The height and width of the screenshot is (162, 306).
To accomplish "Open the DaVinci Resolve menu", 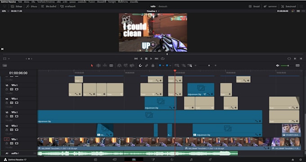I will tap(8, 2).
